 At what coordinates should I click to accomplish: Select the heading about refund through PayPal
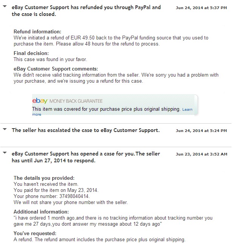(86, 11)
